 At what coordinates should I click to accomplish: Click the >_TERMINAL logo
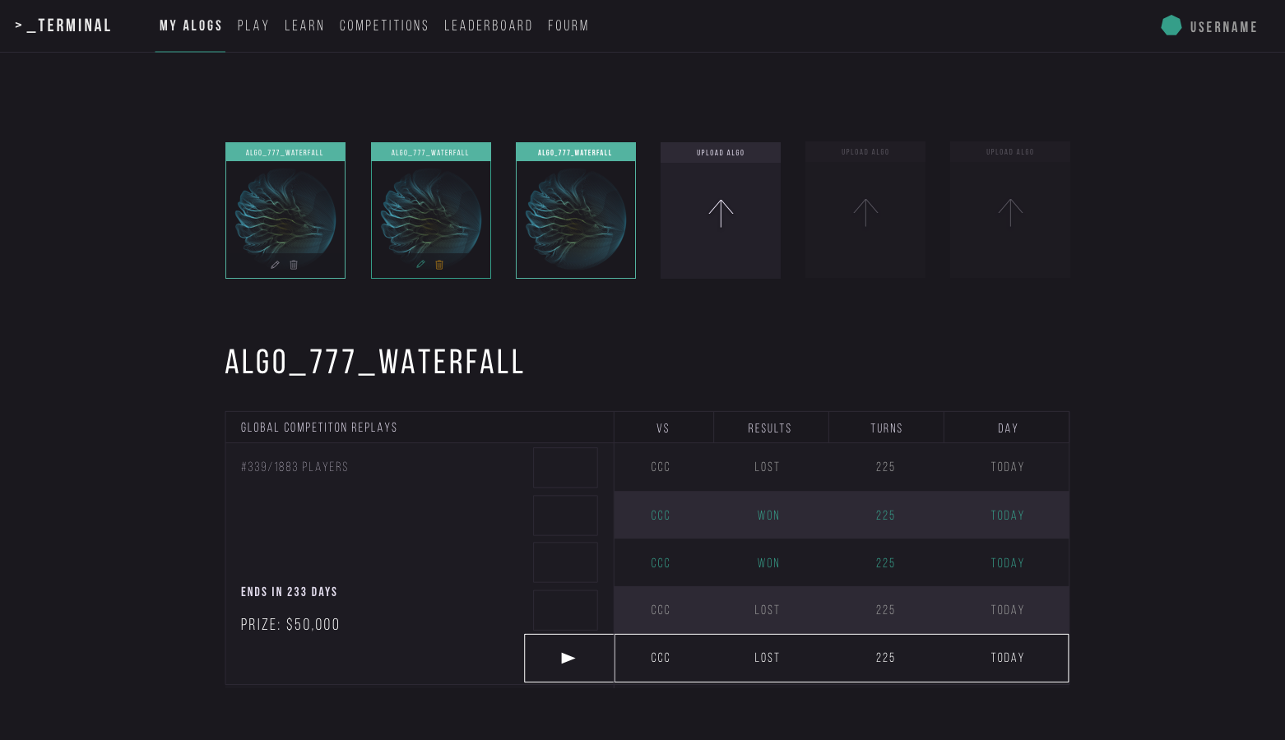pyautogui.click(x=64, y=25)
